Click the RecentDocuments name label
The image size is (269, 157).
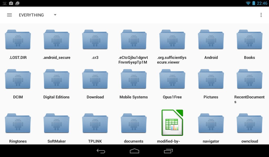tap(250, 99)
